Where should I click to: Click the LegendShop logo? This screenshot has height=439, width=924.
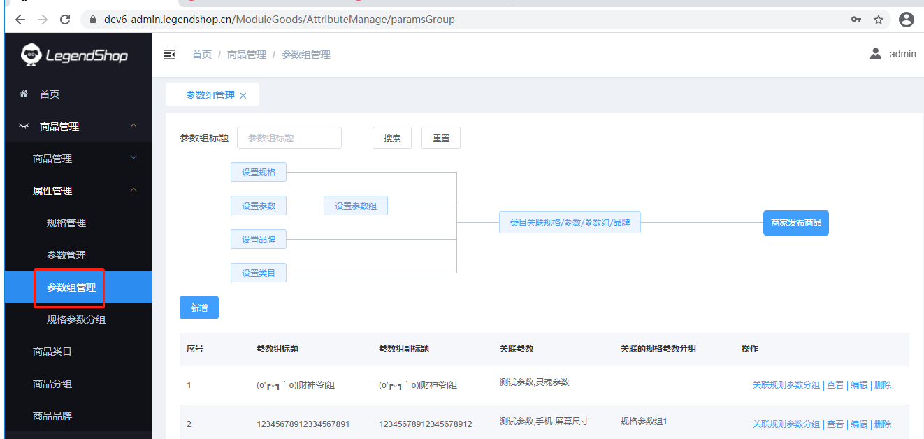75,55
